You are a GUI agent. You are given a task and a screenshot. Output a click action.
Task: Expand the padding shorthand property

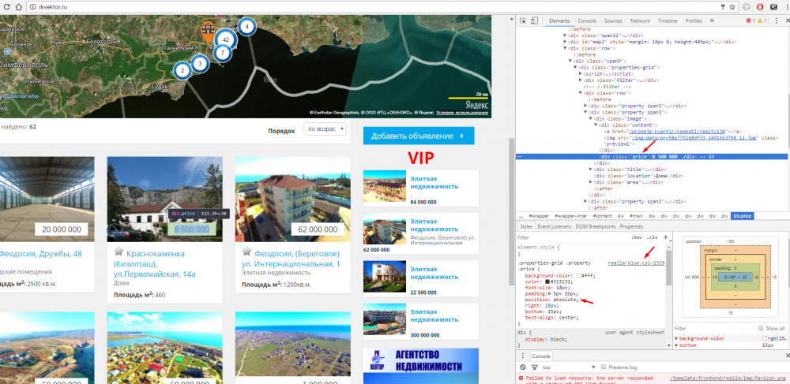click(548, 293)
